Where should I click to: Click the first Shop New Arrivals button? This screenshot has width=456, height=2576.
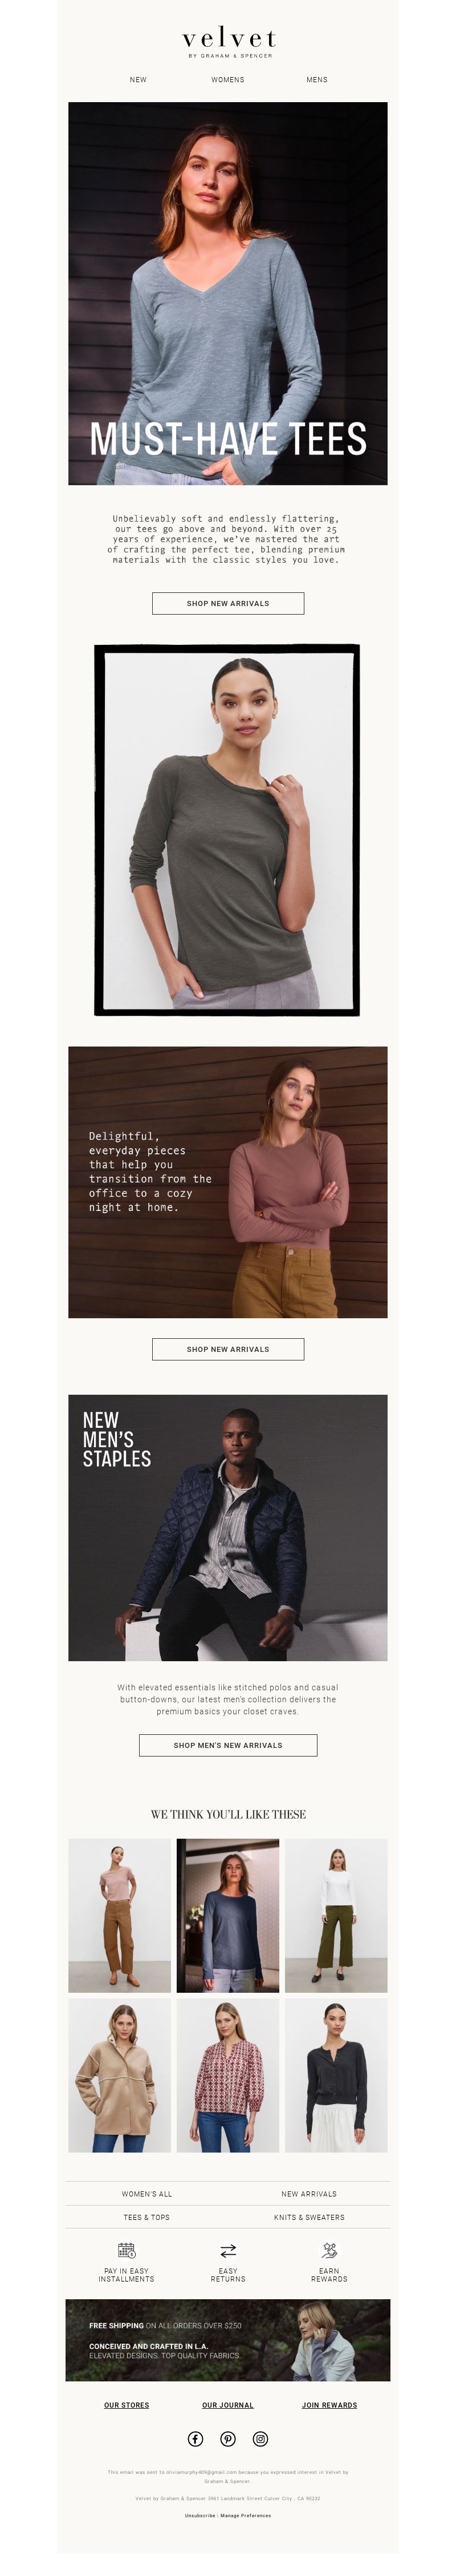coord(227,603)
